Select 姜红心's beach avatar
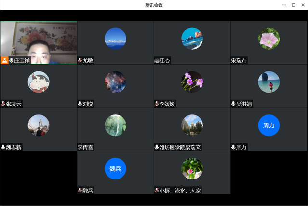This screenshot has height=206, width=308. [192, 39]
